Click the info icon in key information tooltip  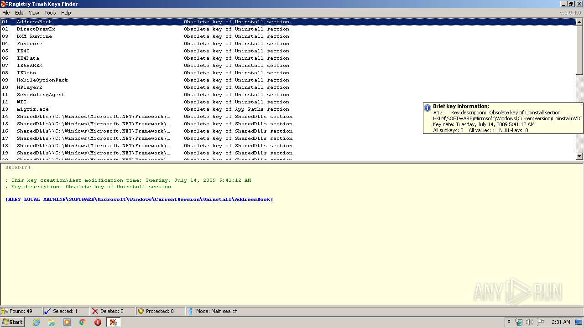428,108
